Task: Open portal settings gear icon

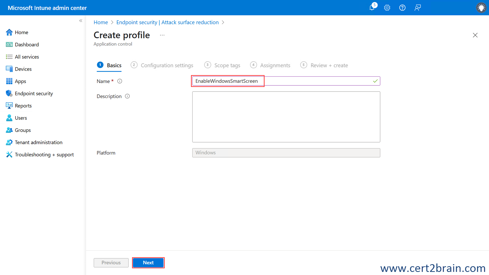Action: click(x=387, y=8)
